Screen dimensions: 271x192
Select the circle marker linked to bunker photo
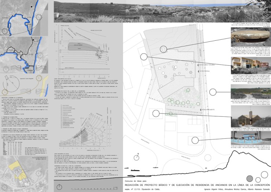tap(163, 49)
